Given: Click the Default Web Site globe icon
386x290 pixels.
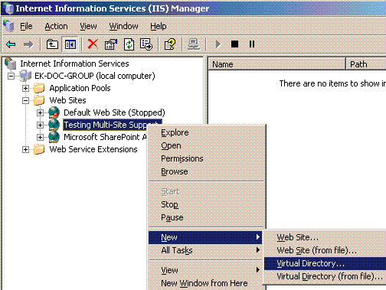Looking at the screenshot, I should tap(54, 112).
